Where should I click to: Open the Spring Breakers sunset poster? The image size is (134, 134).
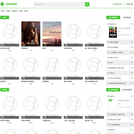click(x=52, y=34)
